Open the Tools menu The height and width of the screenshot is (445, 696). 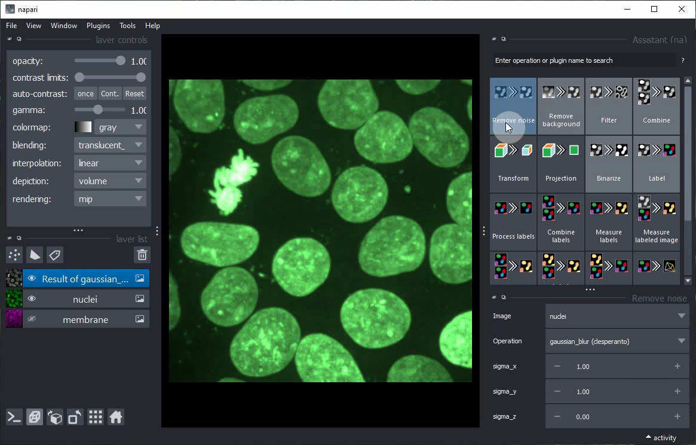127,26
